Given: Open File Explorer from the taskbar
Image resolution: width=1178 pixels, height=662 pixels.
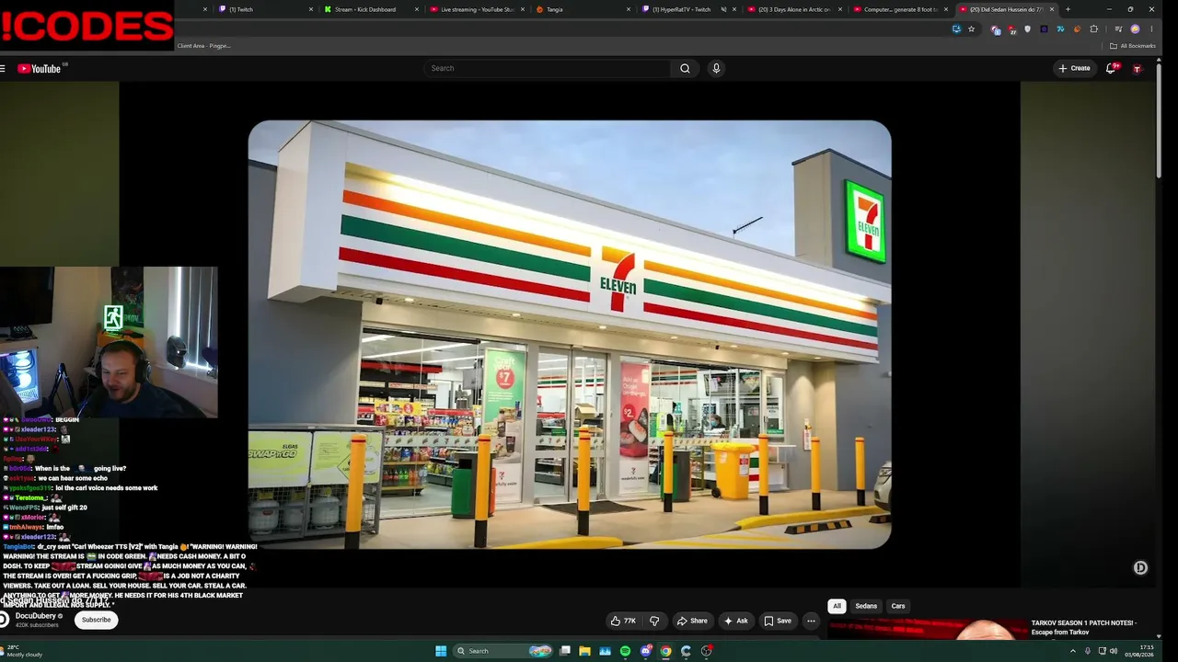Looking at the screenshot, I should (x=584, y=651).
